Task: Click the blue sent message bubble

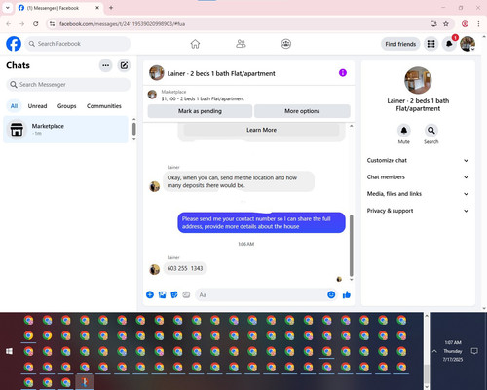Action: point(261,222)
